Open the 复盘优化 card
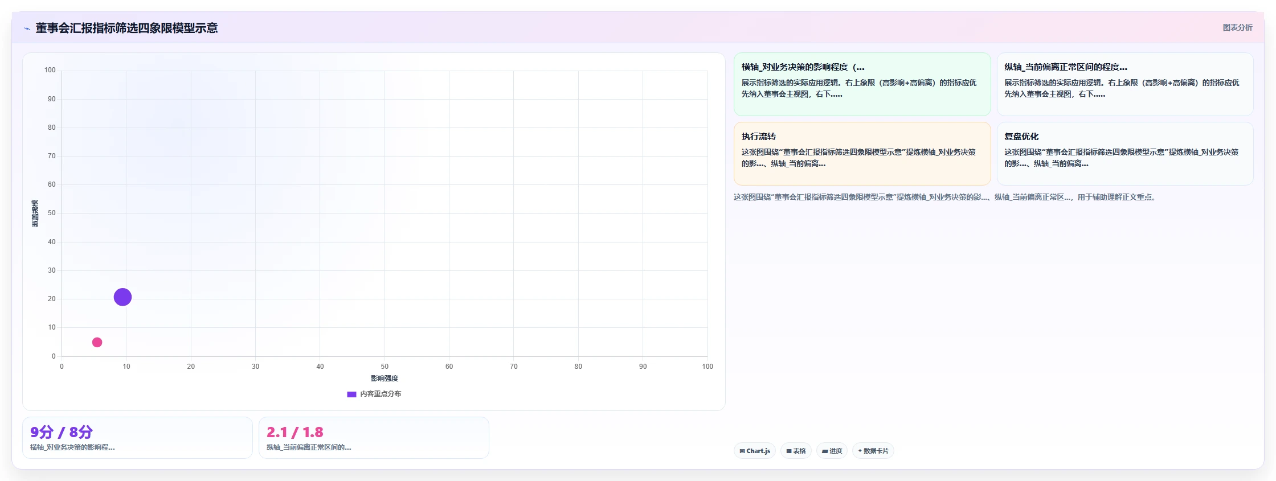The width and height of the screenshot is (1276, 481). [x=1124, y=154]
